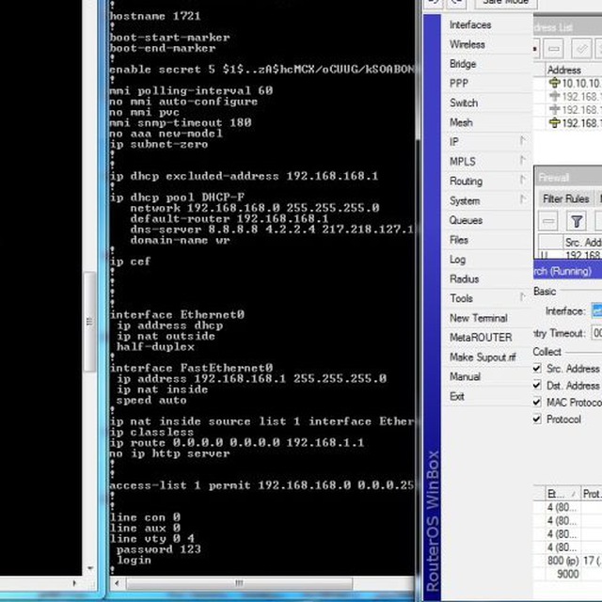Click Exit in the WinBox menu
The height and width of the screenshot is (602, 602).
pyautogui.click(x=457, y=396)
